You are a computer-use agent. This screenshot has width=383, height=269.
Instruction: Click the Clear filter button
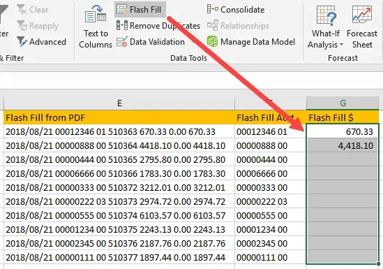coord(33,10)
